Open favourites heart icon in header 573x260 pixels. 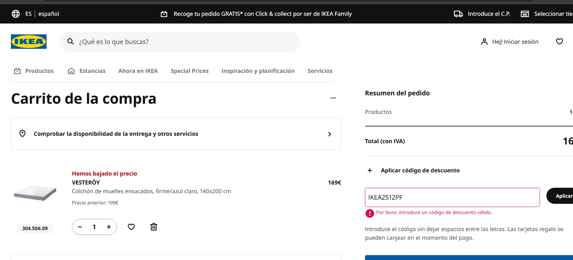(x=559, y=42)
